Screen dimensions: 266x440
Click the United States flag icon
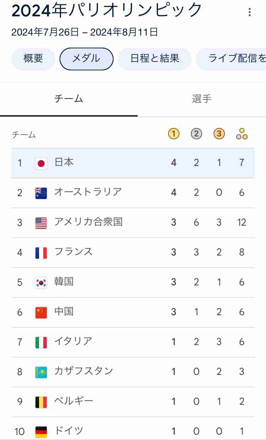[x=41, y=223]
